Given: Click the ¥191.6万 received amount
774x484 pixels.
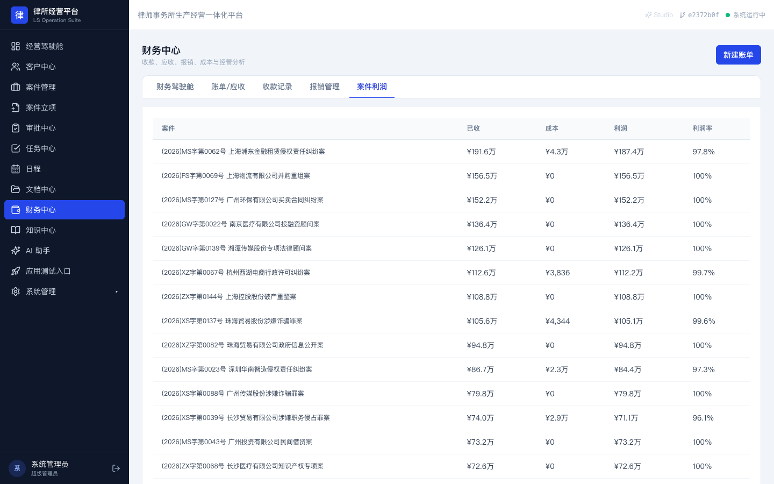Looking at the screenshot, I should click(x=482, y=152).
